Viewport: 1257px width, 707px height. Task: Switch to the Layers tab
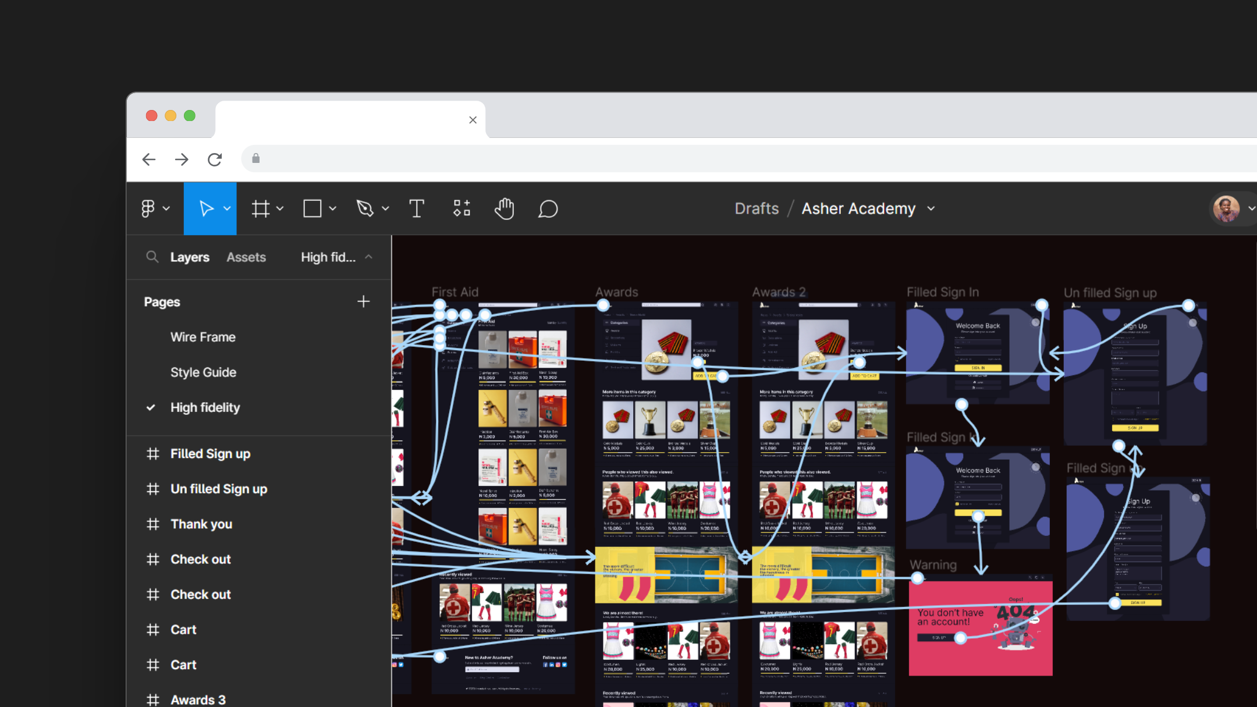coord(189,257)
